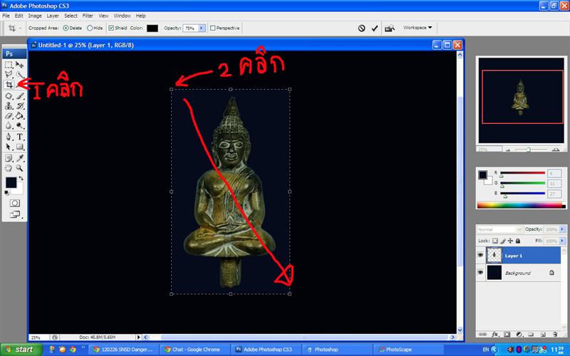Pick the Zoom tool in the toolbox
This screenshot has height=356, width=570.
pos(20,168)
